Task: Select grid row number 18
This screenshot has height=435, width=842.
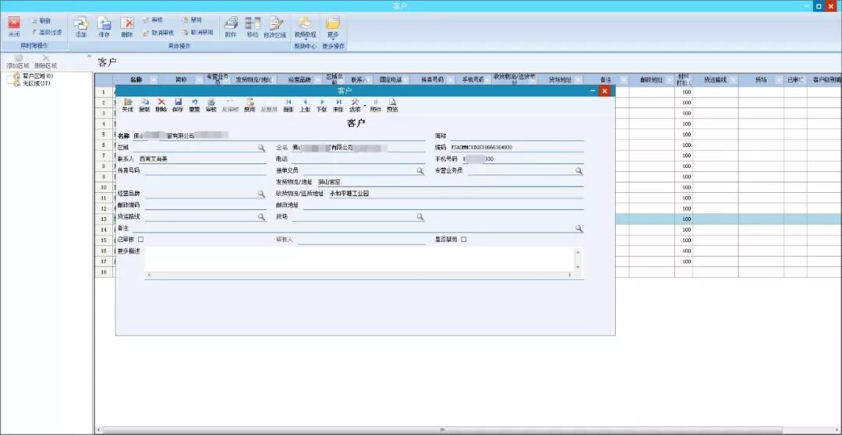Action: click(x=104, y=272)
